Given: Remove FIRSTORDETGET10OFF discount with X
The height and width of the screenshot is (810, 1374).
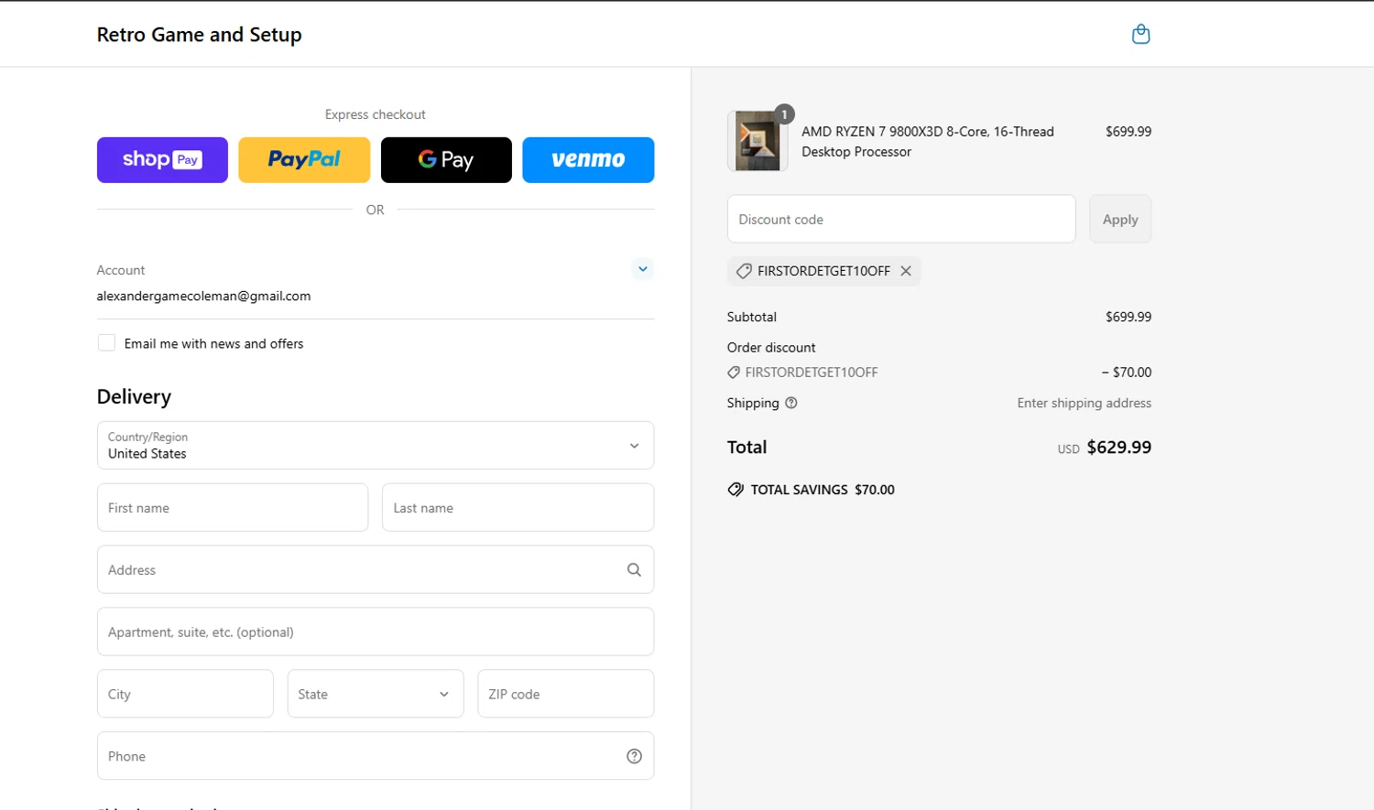Looking at the screenshot, I should [x=906, y=271].
